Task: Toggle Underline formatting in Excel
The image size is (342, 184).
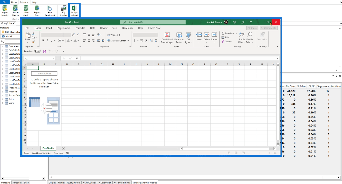Action: (51, 40)
